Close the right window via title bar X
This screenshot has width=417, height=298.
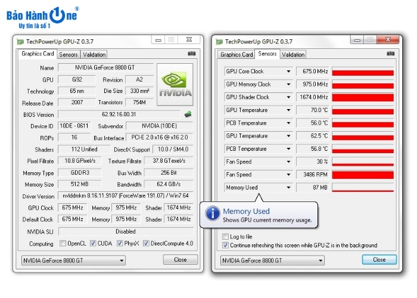(x=388, y=40)
